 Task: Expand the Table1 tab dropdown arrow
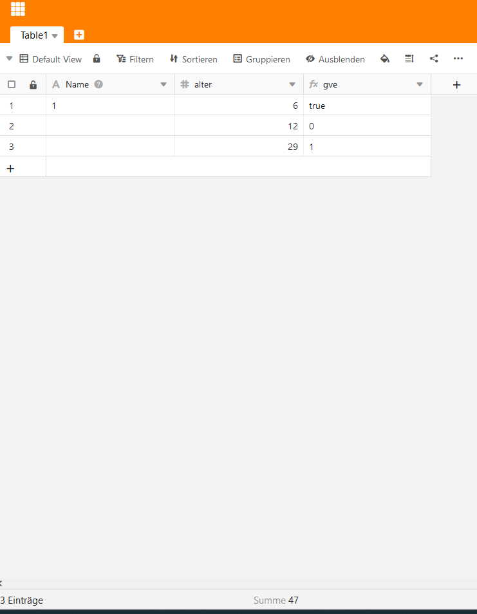pyautogui.click(x=55, y=36)
